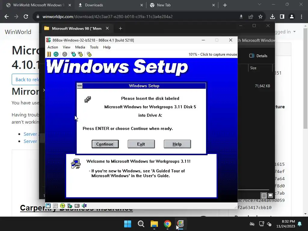Viewport: 308px width, 231px height.
Task: Click '71,642 KB' size value in Explorer
Action: pos(262,86)
